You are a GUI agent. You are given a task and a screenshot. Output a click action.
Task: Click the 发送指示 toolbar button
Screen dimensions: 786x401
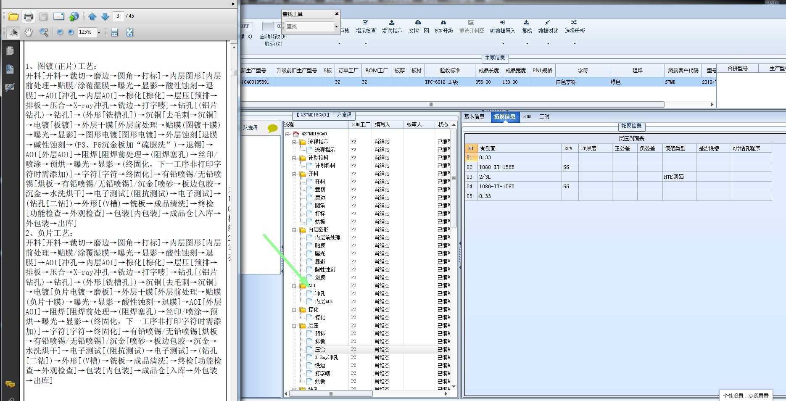(x=392, y=27)
